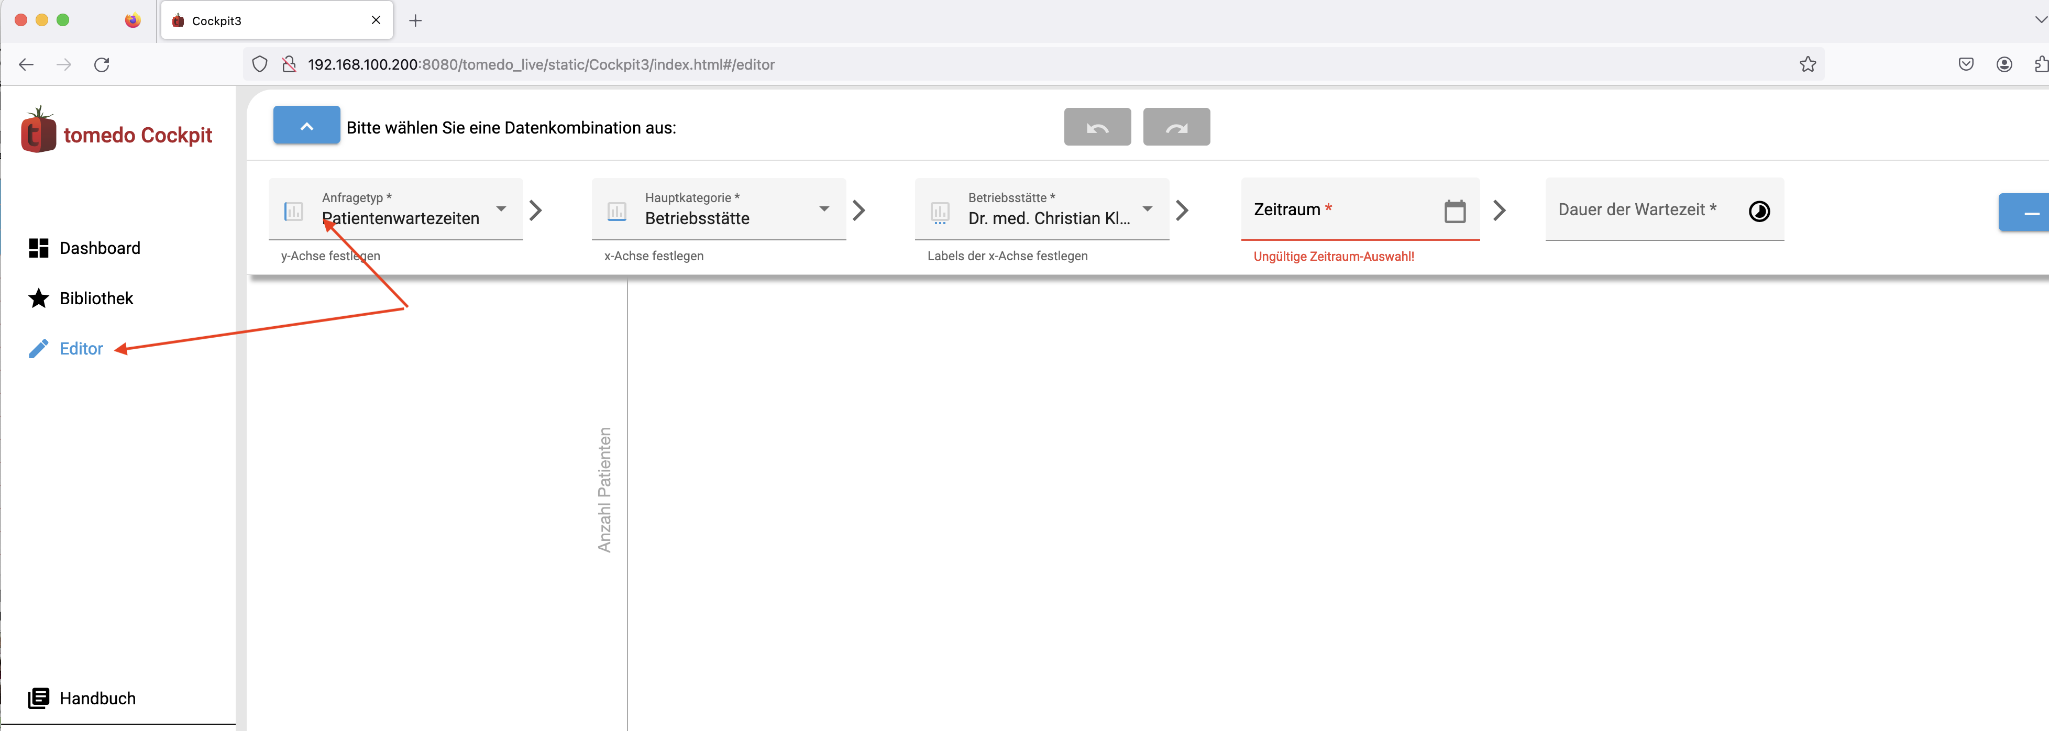Click the insecure connection lock icon
The image size is (2049, 731).
coord(289,64)
